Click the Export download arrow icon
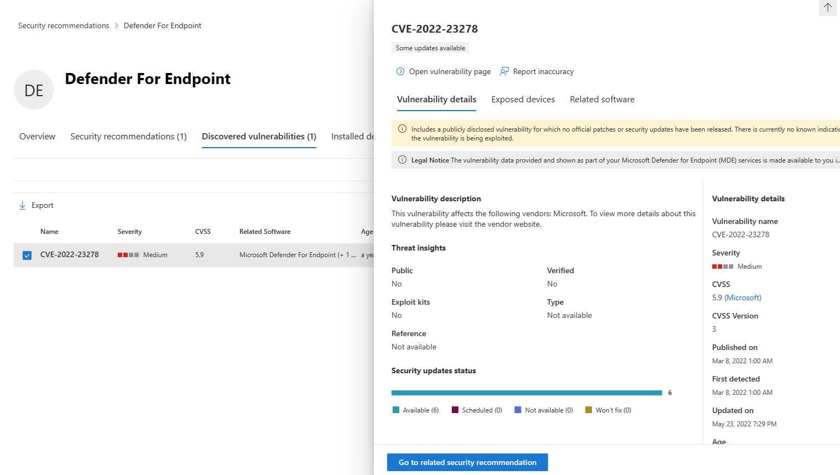 23,205
